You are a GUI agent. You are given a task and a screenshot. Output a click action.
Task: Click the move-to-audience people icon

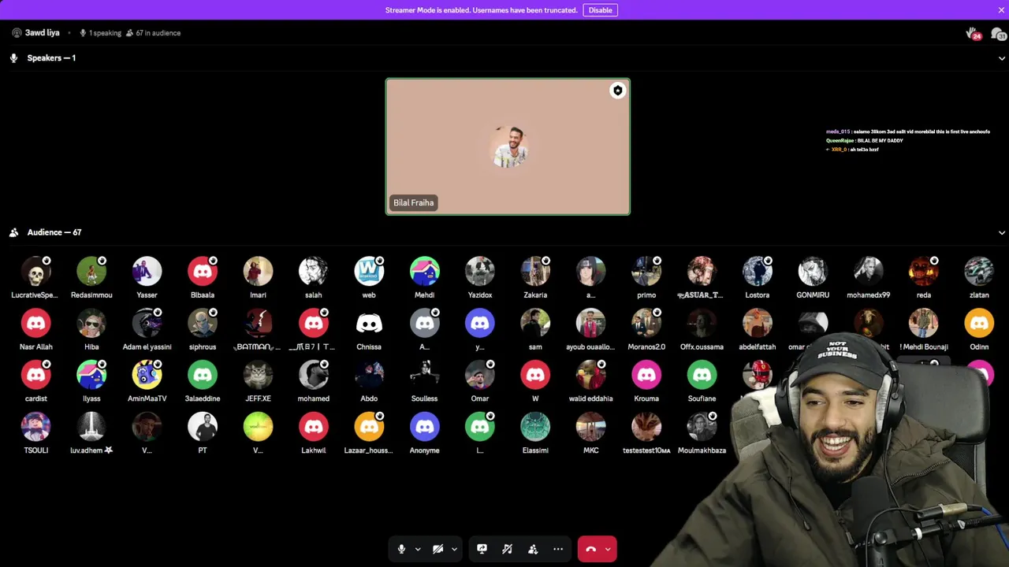533,549
